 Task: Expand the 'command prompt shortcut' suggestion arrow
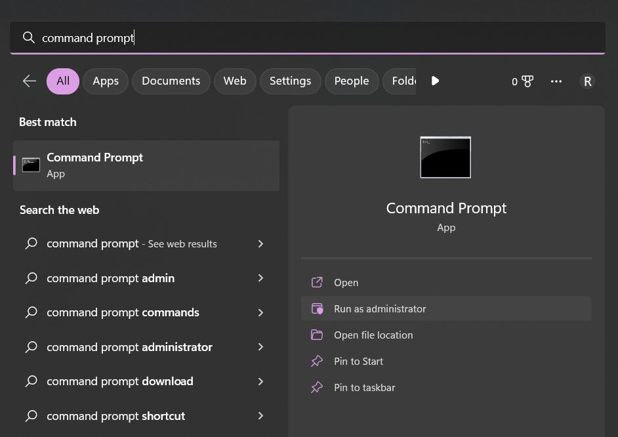[x=260, y=416]
